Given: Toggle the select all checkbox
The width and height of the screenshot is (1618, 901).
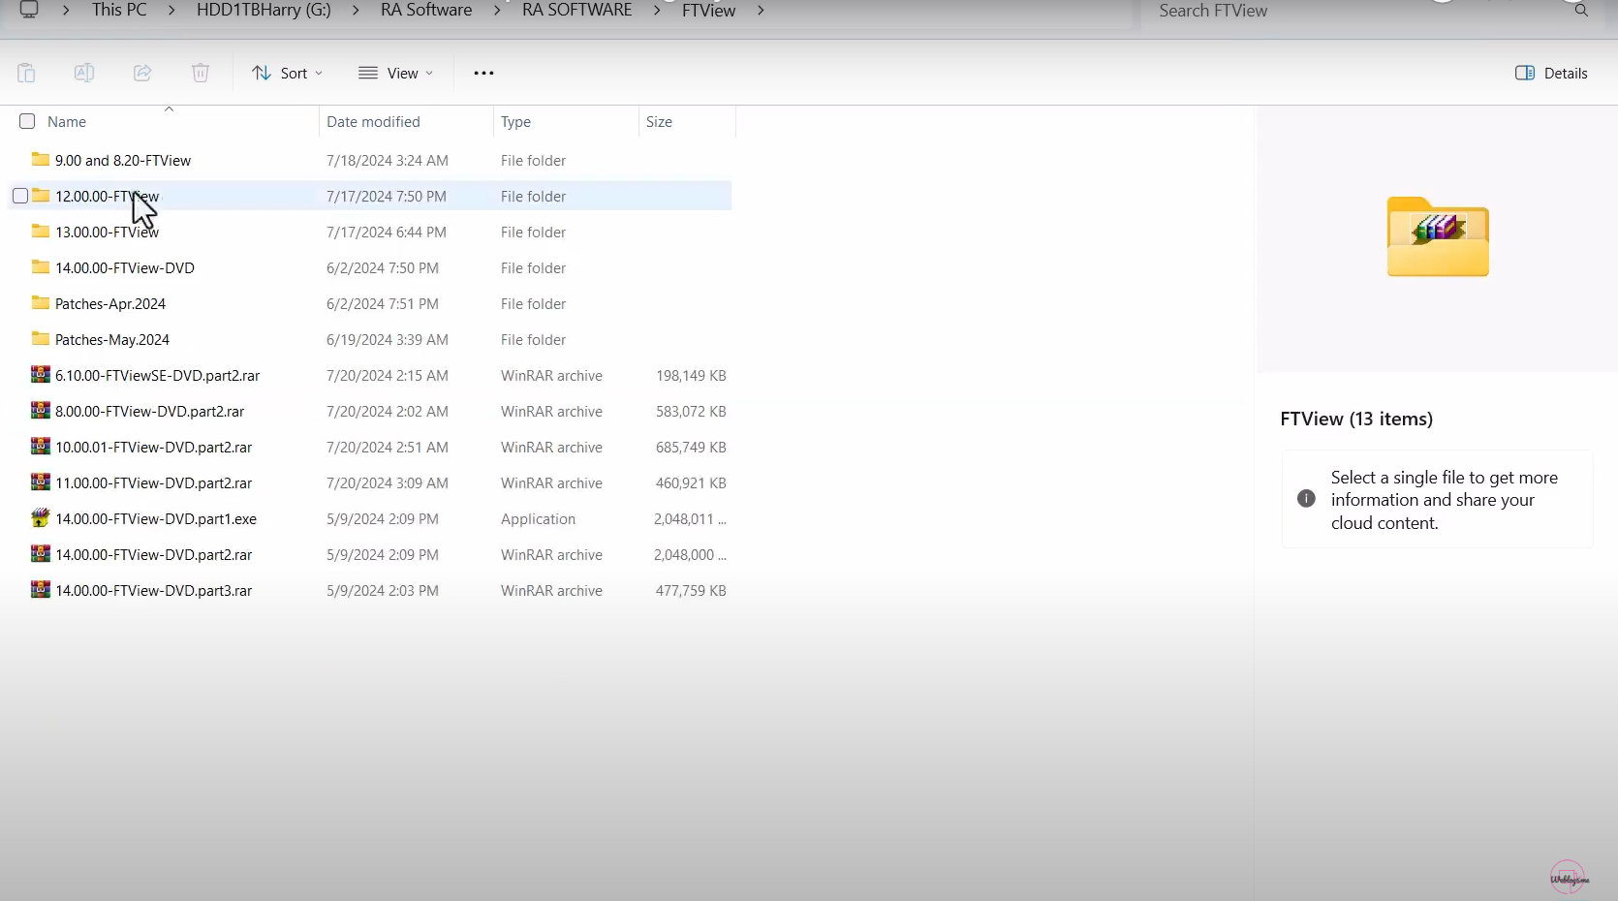Looking at the screenshot, I should pos(27,121).
